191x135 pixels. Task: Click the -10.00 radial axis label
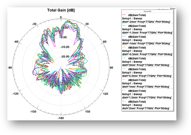[65, 47]
